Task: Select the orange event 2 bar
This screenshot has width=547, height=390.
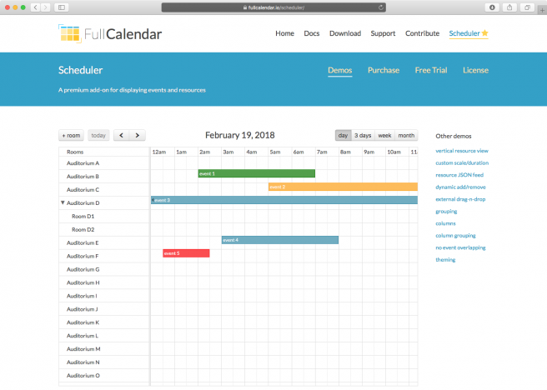Action: click(x=343, y=187)
